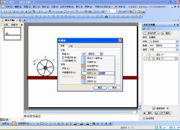The height and width of the screenshot is (130, 180).
Task: Select the Oval shape tool
Action: [46, 123]
